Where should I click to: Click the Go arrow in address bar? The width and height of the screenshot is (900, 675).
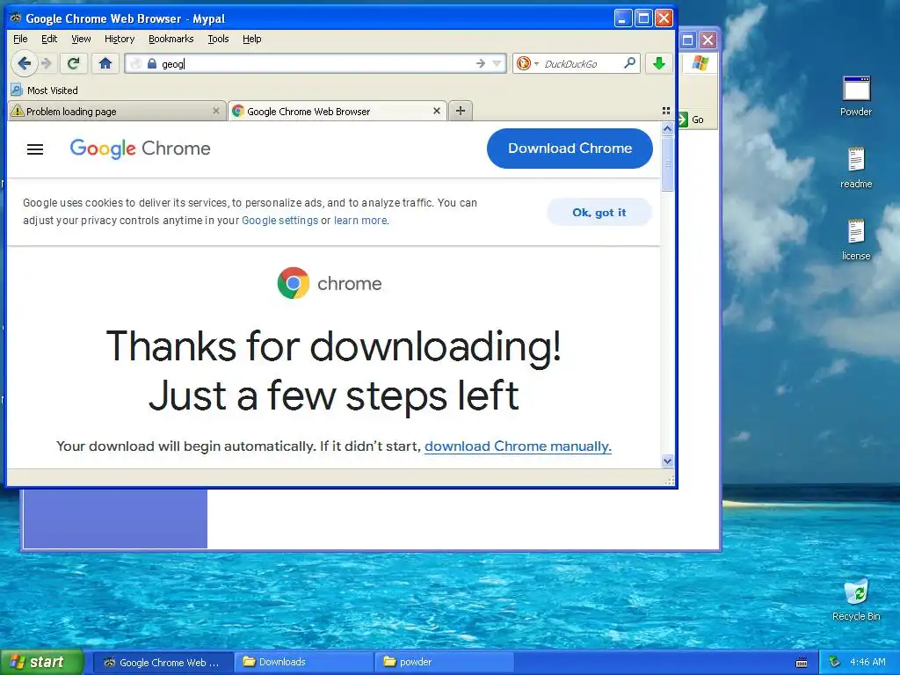tap(481, 63)
